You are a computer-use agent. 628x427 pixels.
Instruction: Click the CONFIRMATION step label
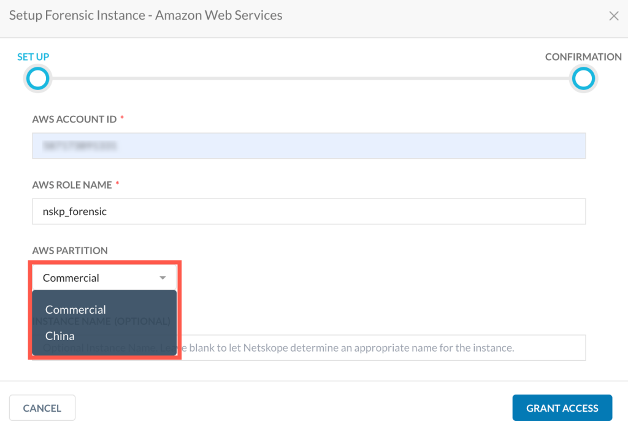[583, 57]
